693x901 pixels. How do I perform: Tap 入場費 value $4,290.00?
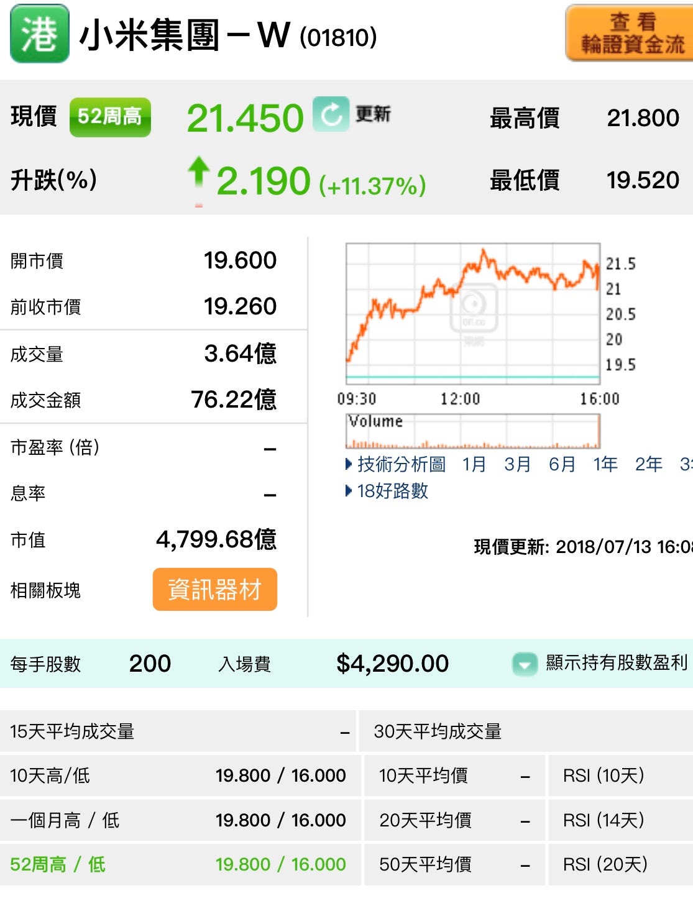point(392,664)
